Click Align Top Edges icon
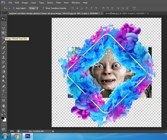The width and height of the screenshot is (167, 140). point(72,8)
